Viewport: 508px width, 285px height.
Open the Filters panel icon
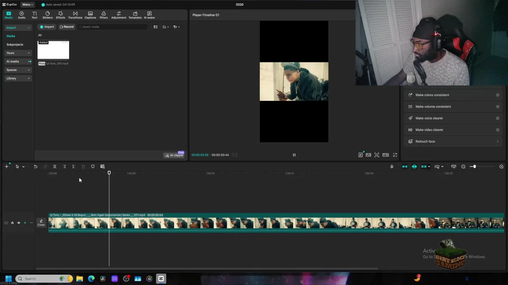point(104,15)
